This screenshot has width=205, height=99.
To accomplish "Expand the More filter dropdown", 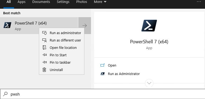I will [100, 2].
